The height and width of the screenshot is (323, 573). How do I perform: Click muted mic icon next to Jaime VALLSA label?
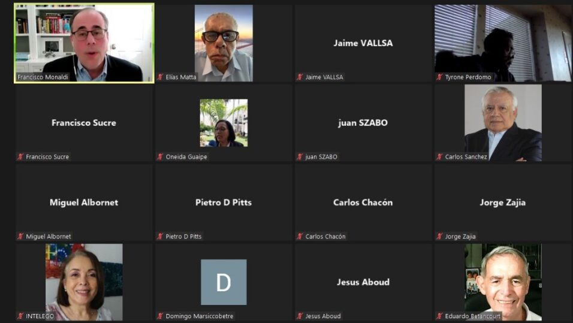[x=300, y=77]
